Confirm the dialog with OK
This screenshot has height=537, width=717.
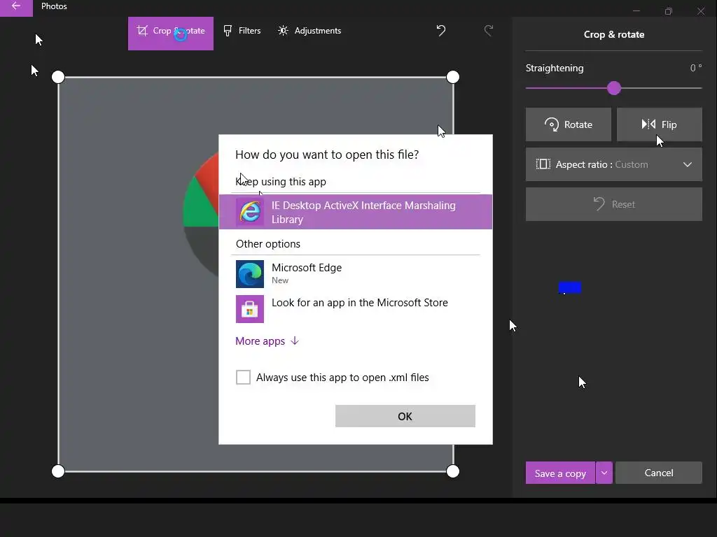405,416
